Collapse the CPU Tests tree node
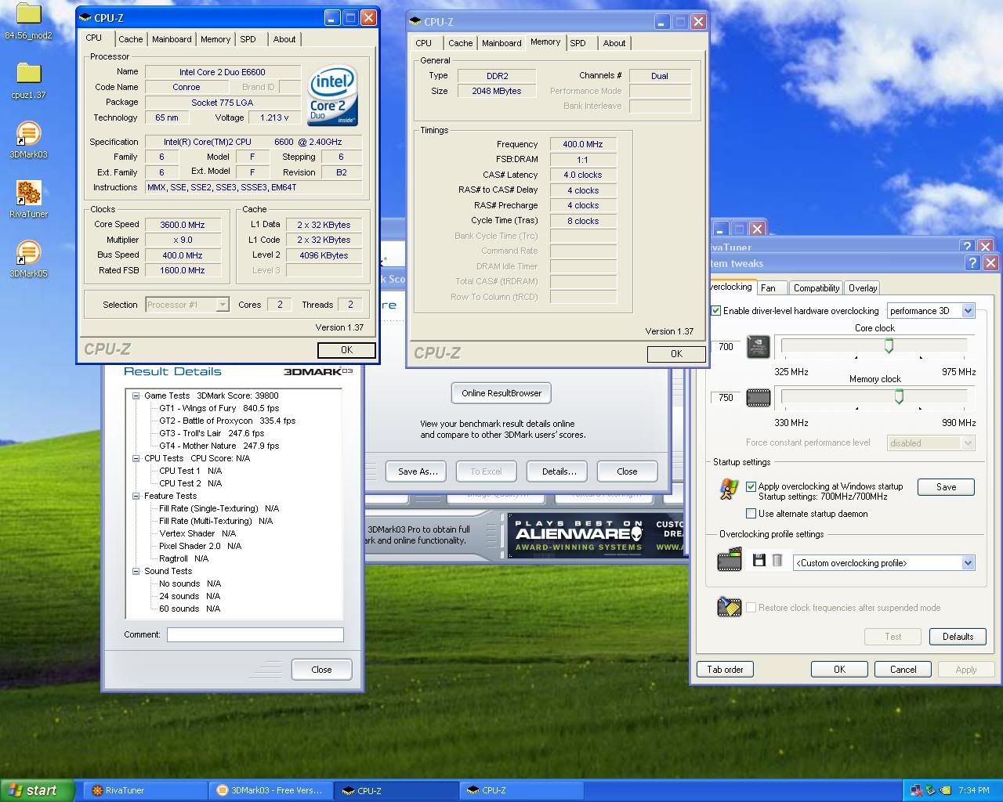Image resolution: width=1003 pixels, height=802 pixels. pos(136,458)
